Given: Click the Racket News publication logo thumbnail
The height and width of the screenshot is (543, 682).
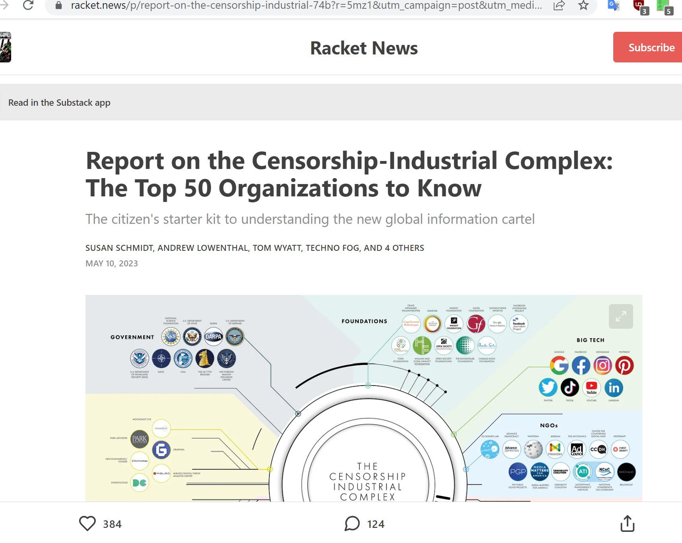Looking at the screenshot, I should click(5, 47).
